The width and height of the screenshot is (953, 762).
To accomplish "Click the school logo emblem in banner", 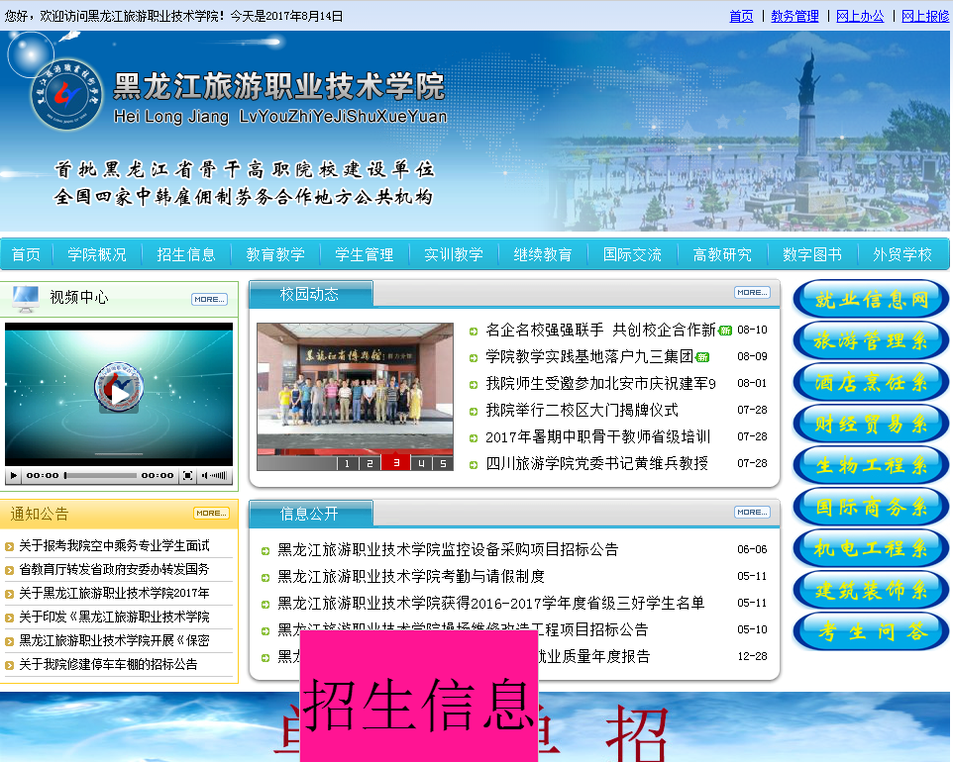I will [x=66, y=96].
